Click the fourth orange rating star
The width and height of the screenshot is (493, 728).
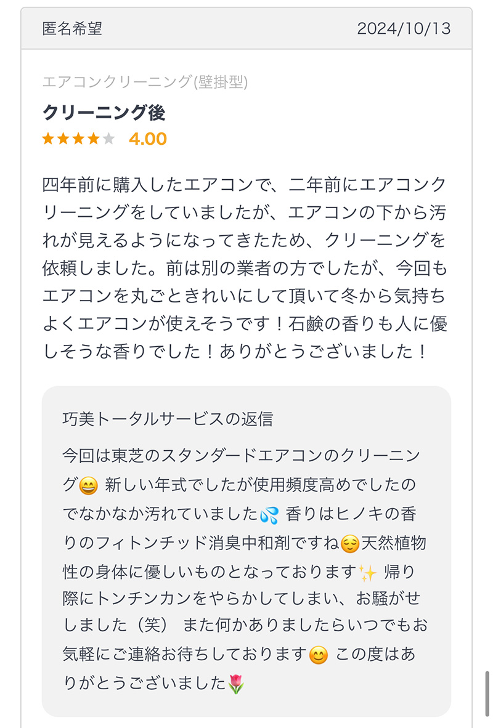(x=94, y=139)
